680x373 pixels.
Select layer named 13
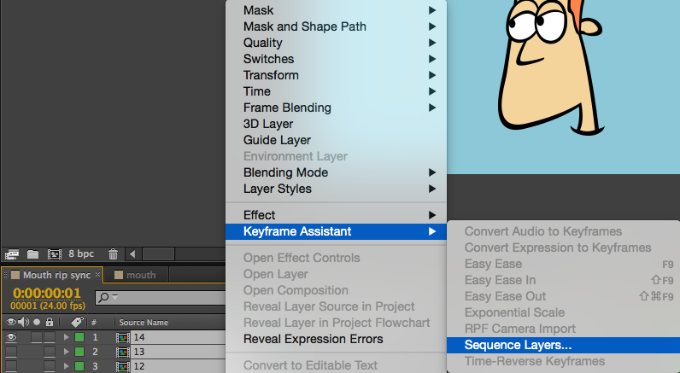[x=139, y=352]
